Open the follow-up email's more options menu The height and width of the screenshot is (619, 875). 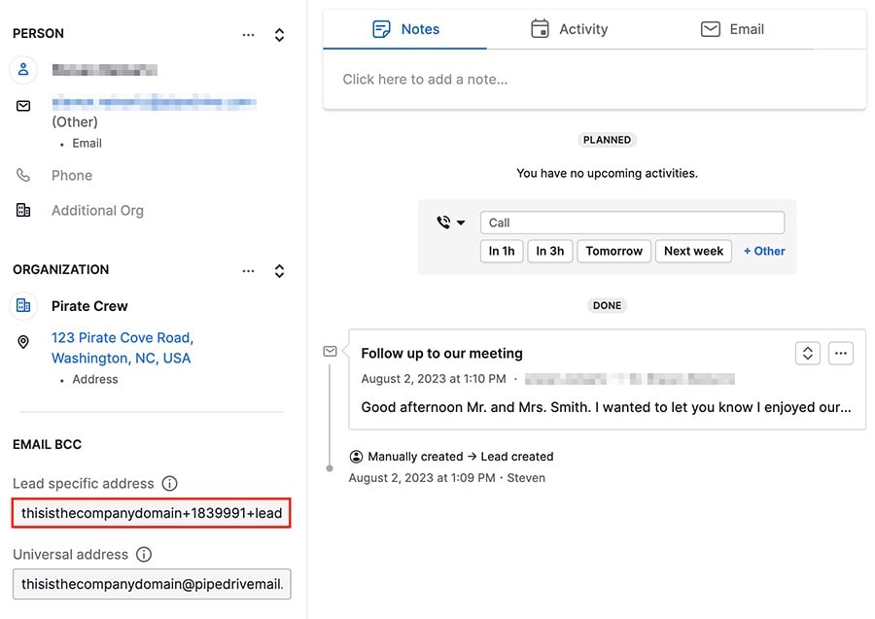840,353
